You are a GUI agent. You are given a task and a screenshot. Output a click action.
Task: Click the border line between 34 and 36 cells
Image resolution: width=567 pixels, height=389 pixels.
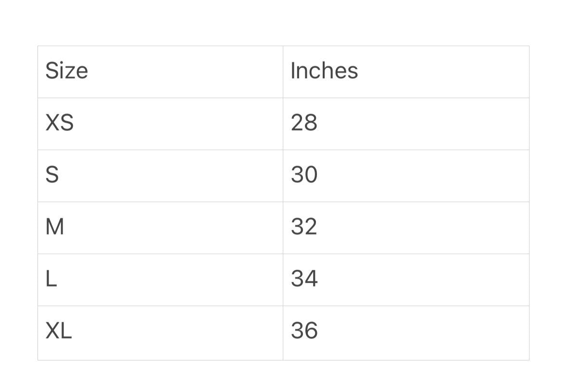pos(406,306)
